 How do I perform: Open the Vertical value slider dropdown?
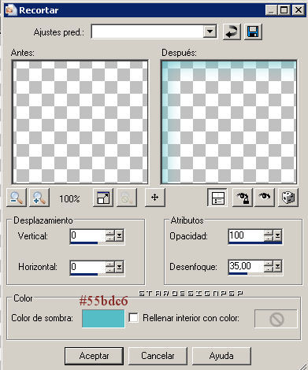click(119, 235)
